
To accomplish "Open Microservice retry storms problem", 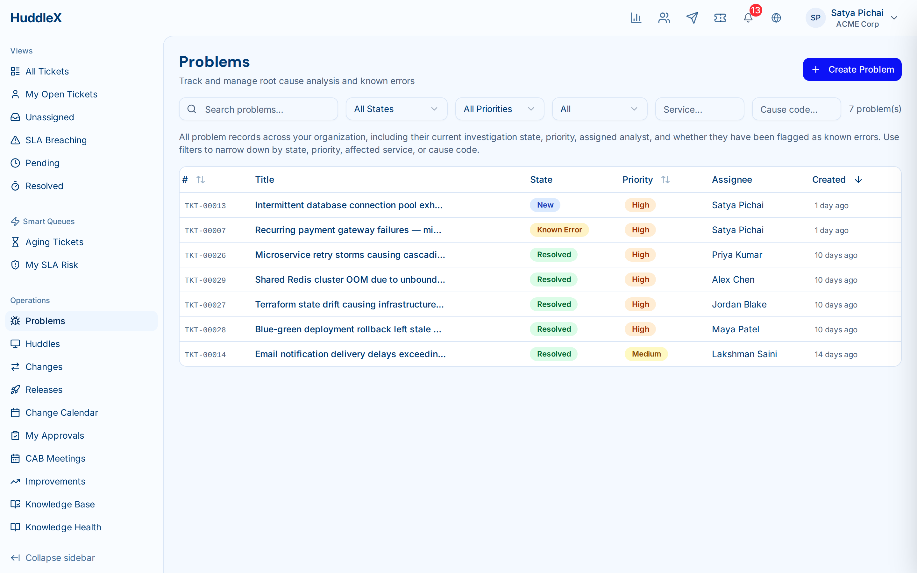I will pyautogui.click(x=350, y=255).
